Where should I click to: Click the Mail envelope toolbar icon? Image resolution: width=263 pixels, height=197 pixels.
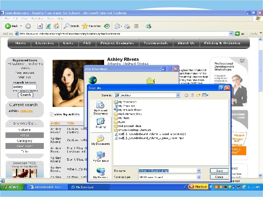pyautogui.click(x=117, y=26)
